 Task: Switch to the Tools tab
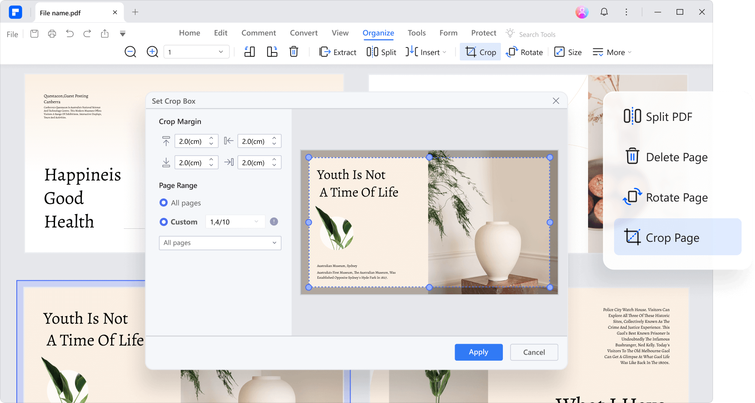(417, 33)
